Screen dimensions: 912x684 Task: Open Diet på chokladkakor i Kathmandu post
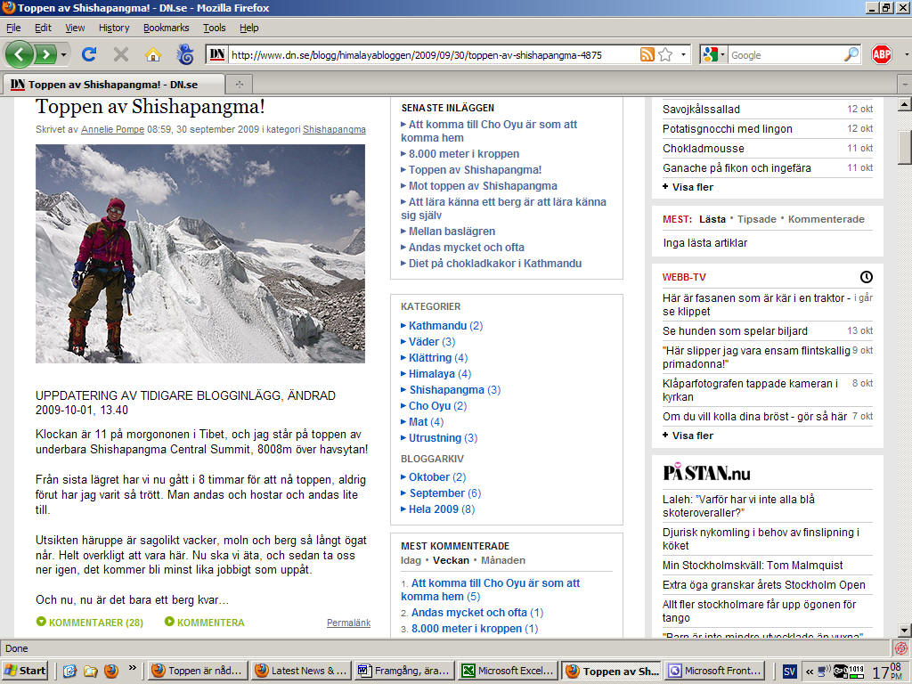coord(495,263)
